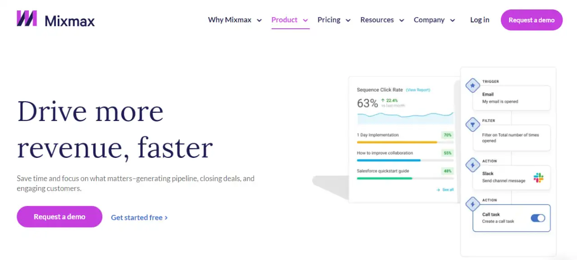Click the lightning icon beside Call task
Screen dimensions: 577x260
click(472, 205)
